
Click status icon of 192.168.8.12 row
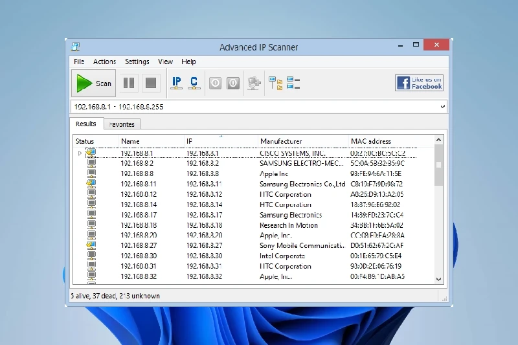(91, 194)
